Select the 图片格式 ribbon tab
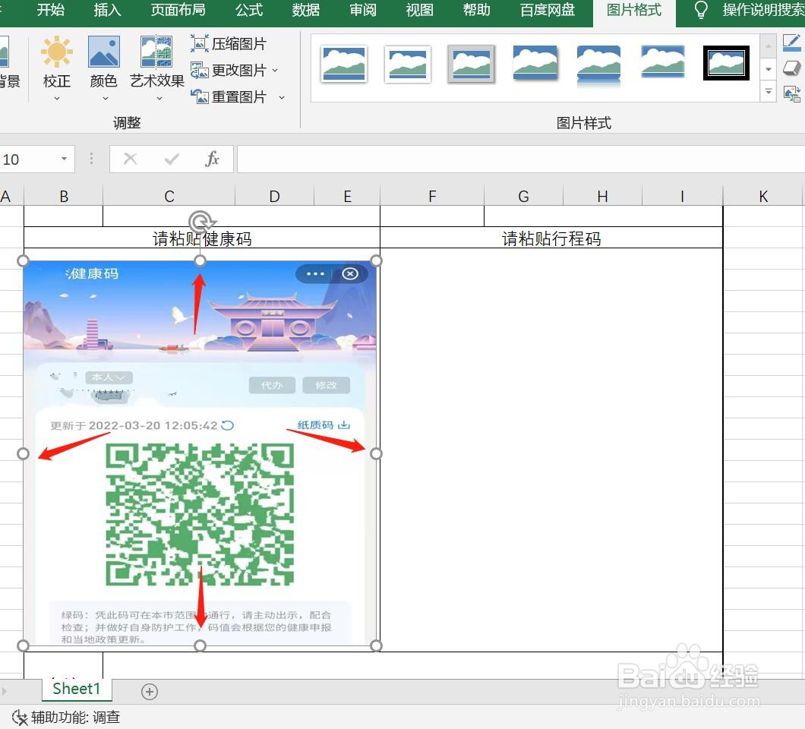 [x=634, y=10]
